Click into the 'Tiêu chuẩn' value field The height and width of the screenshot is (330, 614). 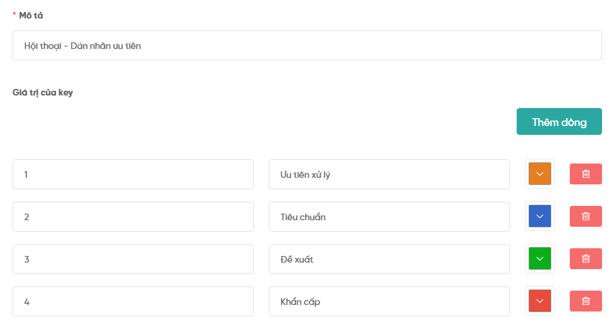[389, 217]
